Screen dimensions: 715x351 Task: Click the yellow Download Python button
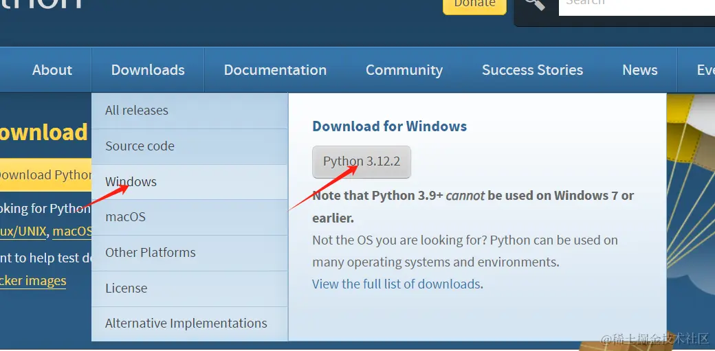click(45, 174)
